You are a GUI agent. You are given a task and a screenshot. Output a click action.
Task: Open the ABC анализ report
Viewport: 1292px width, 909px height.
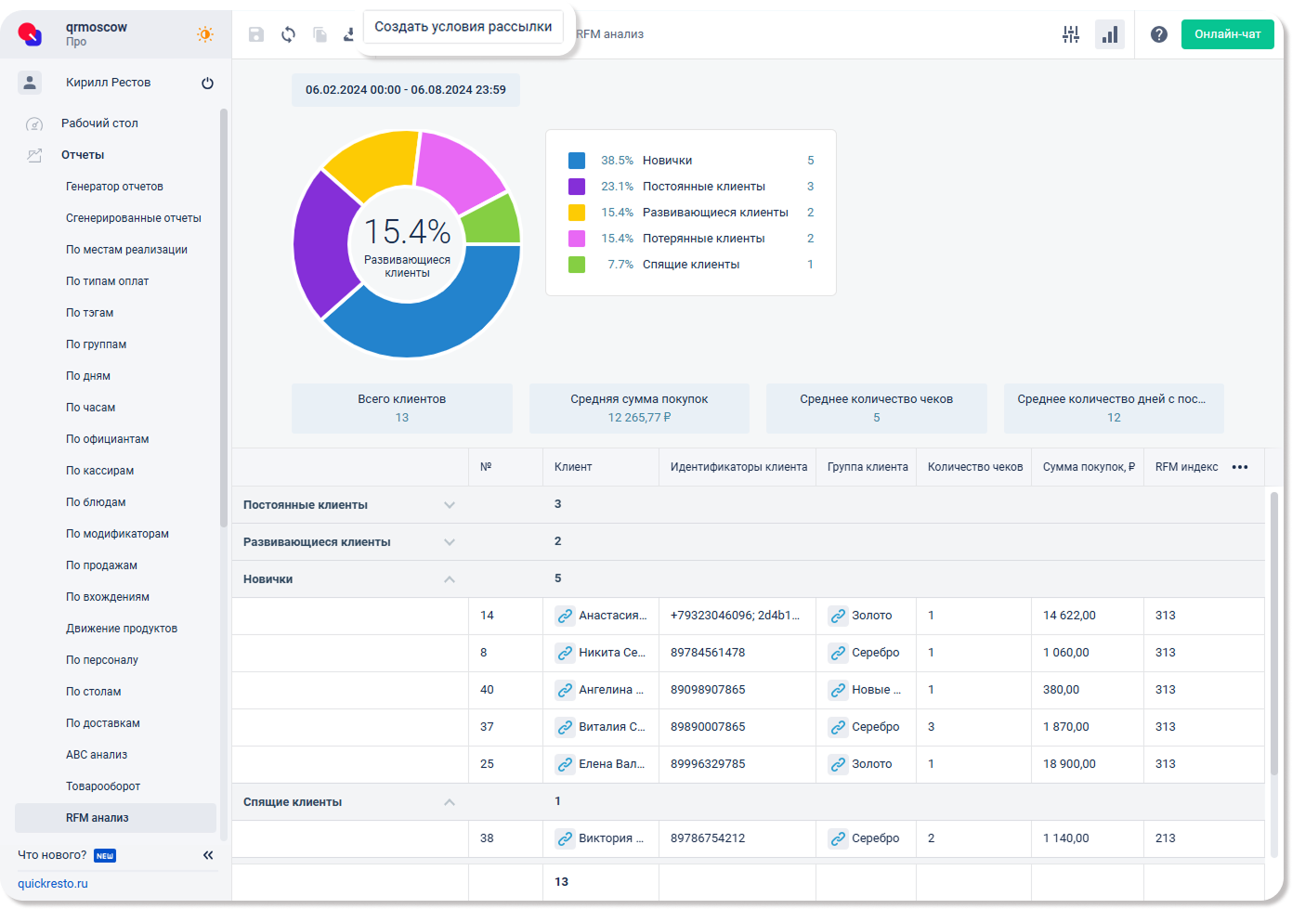pyautogui.click(x=97, y=755)
